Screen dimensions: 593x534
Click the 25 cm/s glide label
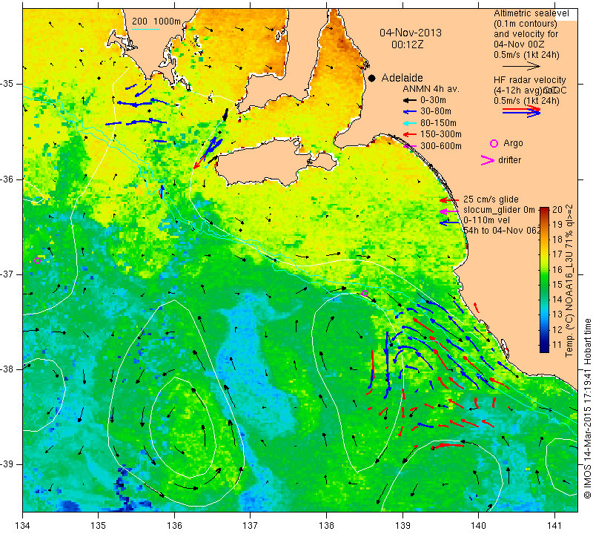point(491,200)
